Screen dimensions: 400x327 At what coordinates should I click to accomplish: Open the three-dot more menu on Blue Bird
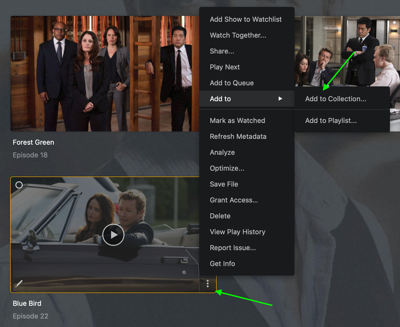[x=208, y=284]
